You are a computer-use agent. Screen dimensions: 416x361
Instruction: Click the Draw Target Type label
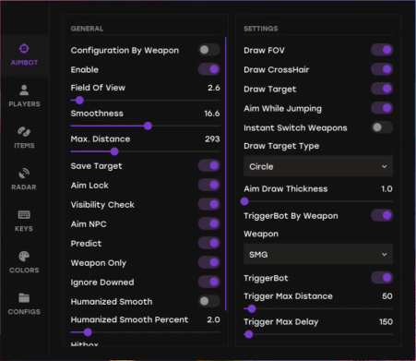point(281,146)
